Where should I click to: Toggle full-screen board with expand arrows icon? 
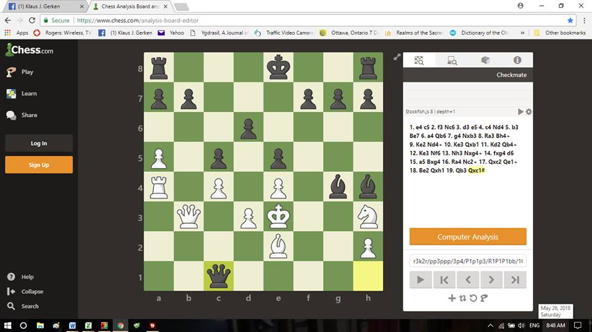[x=398, y=57]
